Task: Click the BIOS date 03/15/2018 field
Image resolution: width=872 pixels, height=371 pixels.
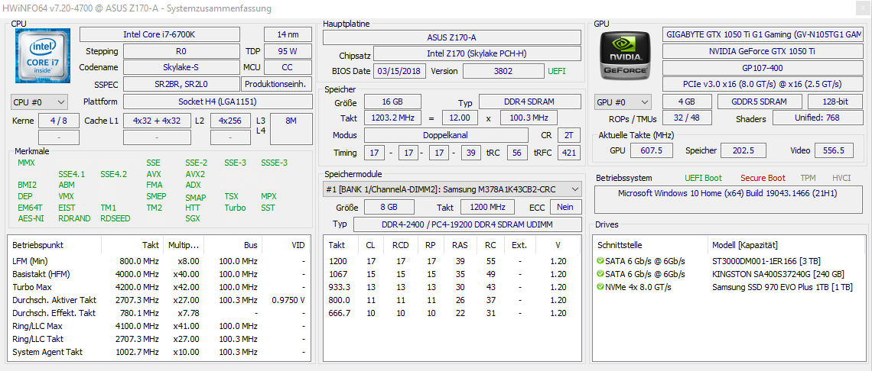Action: (400, 71)
